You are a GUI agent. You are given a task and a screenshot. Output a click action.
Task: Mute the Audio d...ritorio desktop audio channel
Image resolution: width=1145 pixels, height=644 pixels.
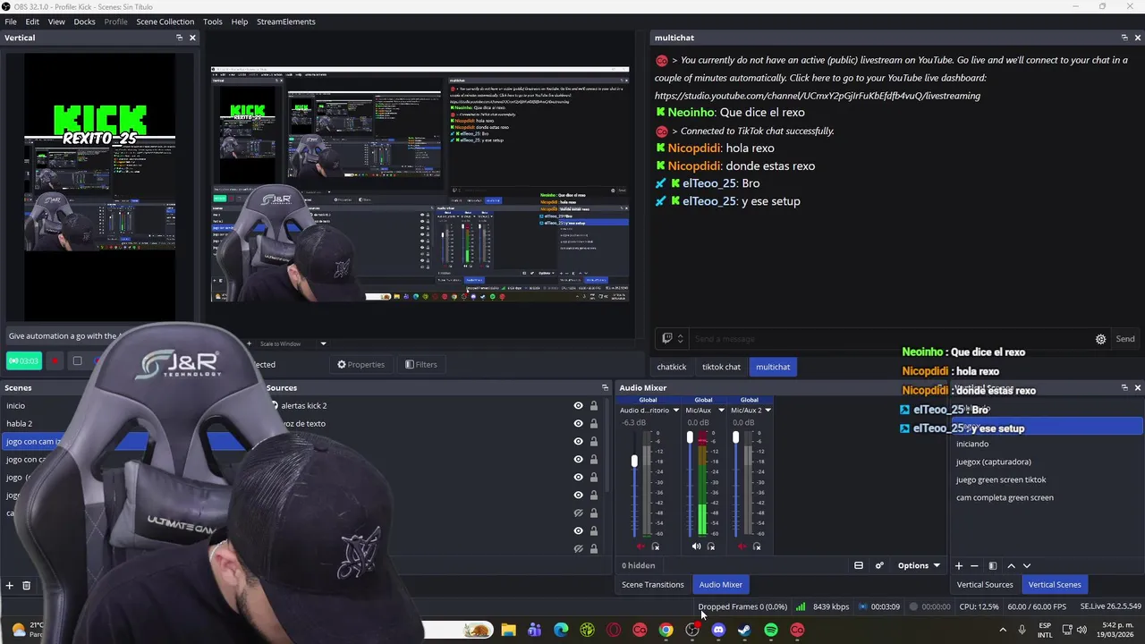pos(640,547)
